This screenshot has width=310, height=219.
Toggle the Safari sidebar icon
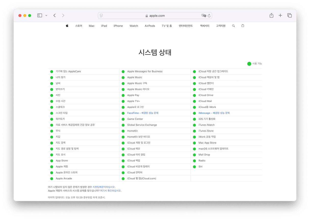40,16
